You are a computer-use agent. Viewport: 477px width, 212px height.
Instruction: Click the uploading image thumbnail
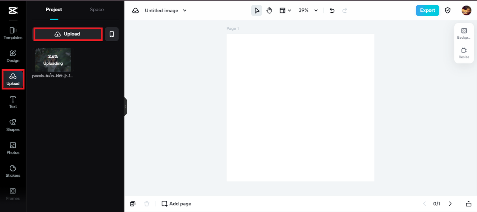pyautogui.click(x=53, y=60)
